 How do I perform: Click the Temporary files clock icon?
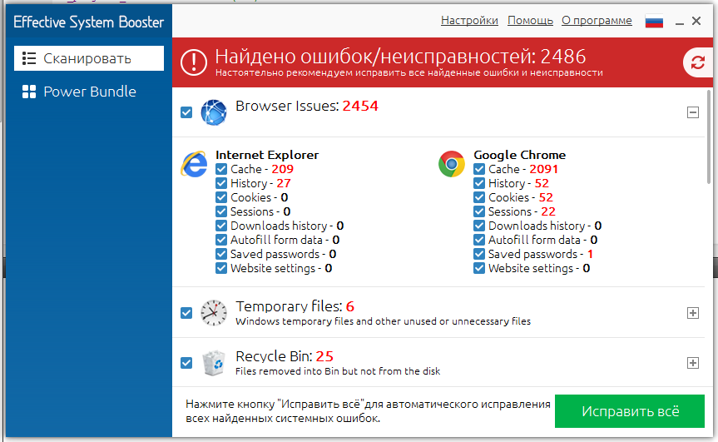[214, 313]
